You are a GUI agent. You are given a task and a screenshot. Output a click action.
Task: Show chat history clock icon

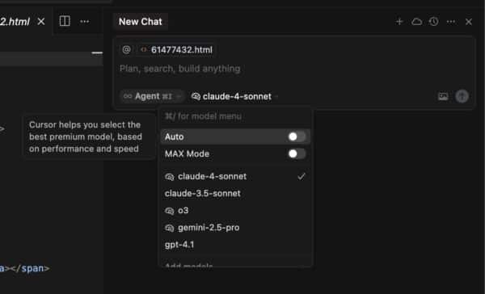(433, 22)
